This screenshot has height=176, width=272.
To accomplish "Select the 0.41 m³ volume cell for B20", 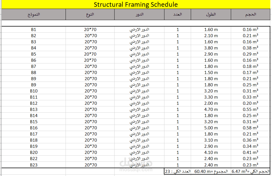I will (x=250, y=153).
